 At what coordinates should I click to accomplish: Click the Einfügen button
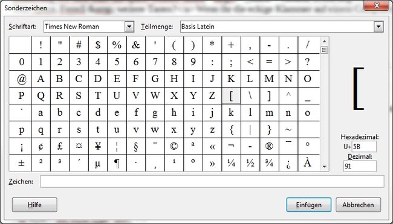click(309, 205)
